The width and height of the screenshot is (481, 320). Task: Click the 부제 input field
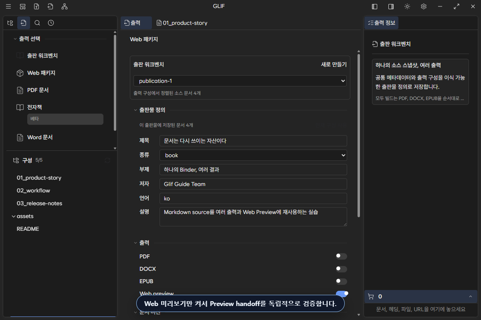253,170
